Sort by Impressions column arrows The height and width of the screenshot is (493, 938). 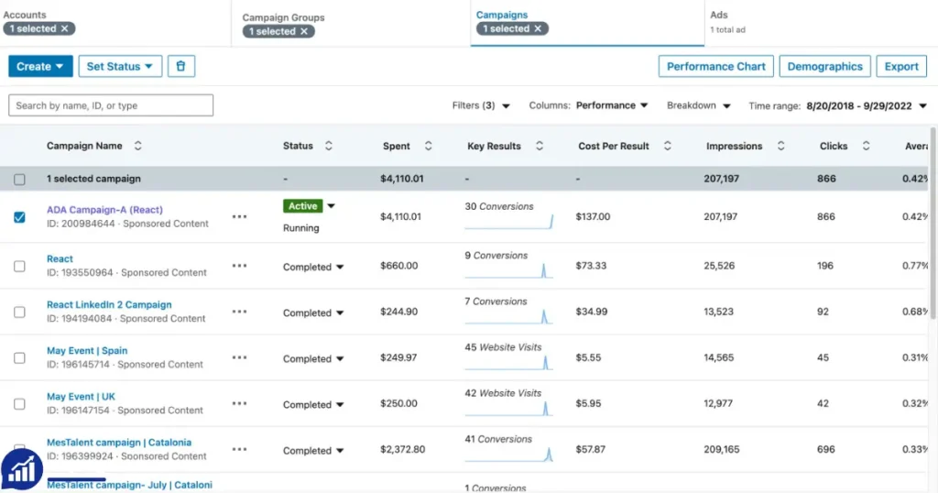(780, 146)
